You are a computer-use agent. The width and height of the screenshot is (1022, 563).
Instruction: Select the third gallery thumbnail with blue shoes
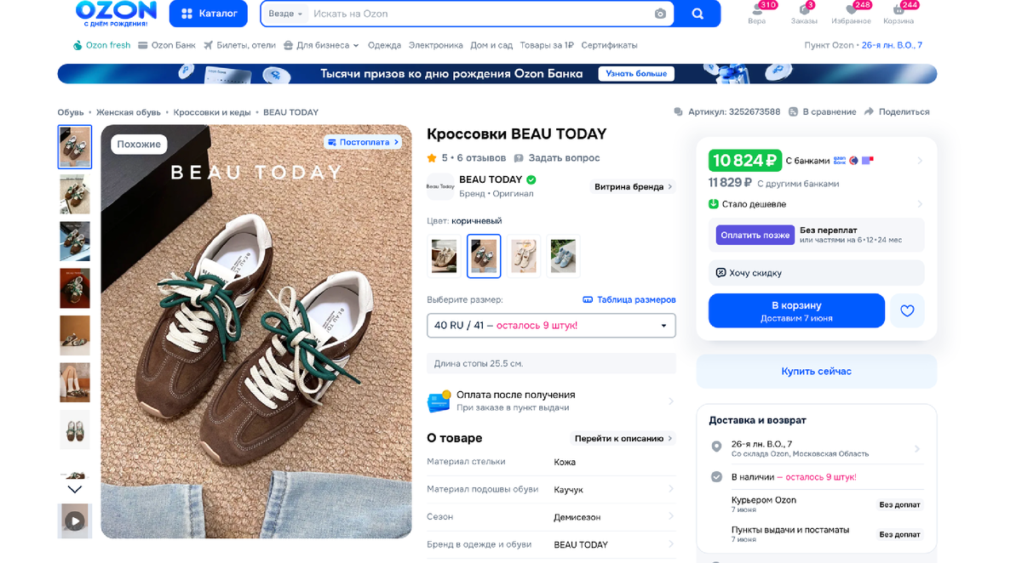[x=75, y=242]
